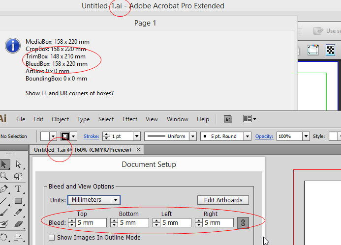Click 'Show LL and UR corners of boxes?' text

pyautogui.click(x=69, y=93)
